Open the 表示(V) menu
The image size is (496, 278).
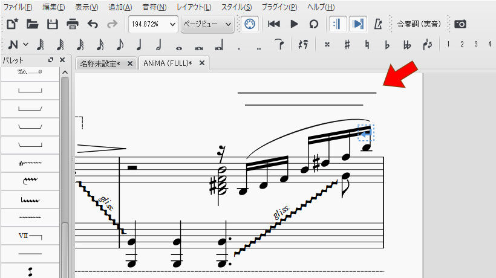(x=86, y=7)
